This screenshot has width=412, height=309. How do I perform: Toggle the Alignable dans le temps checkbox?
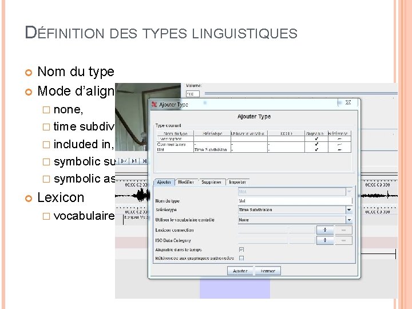(241, 249)
